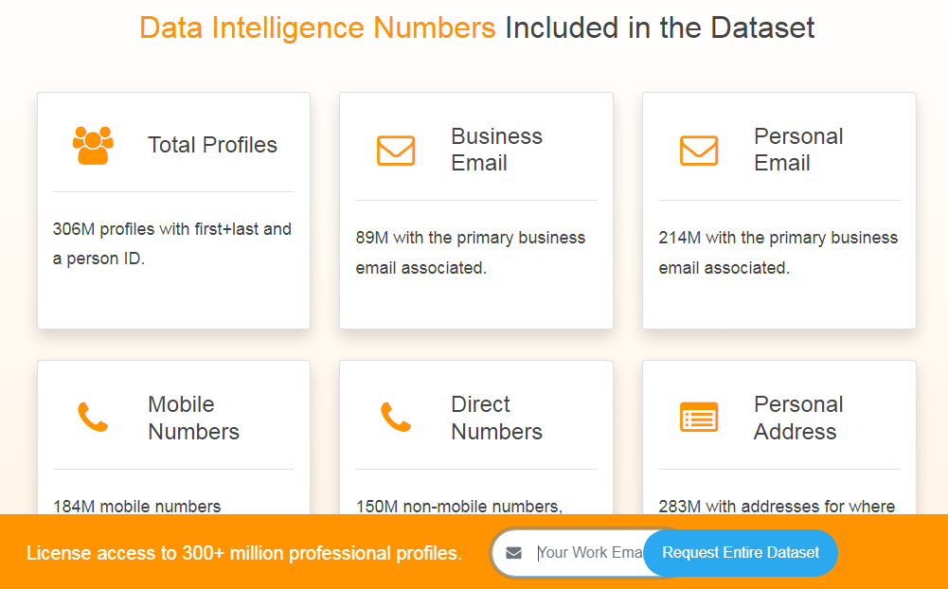Click the Data Intelligence Numbers heading text
Viewport: 948px width, 589px height.
pos(317,27)
